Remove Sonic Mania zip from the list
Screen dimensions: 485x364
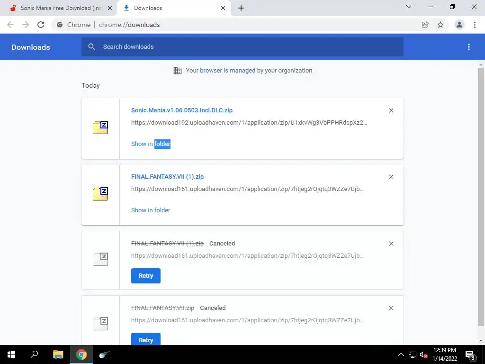pyautogui.click(x=391, y=110)
